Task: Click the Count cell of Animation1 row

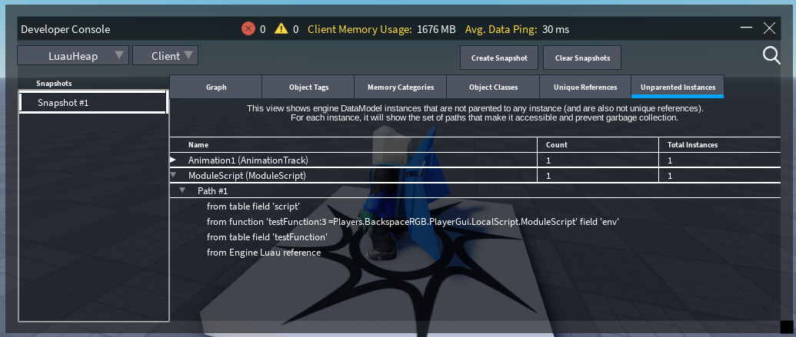Action: tap(598, 160)
